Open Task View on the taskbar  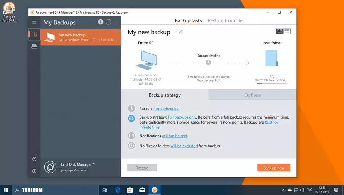click(105, 190)
